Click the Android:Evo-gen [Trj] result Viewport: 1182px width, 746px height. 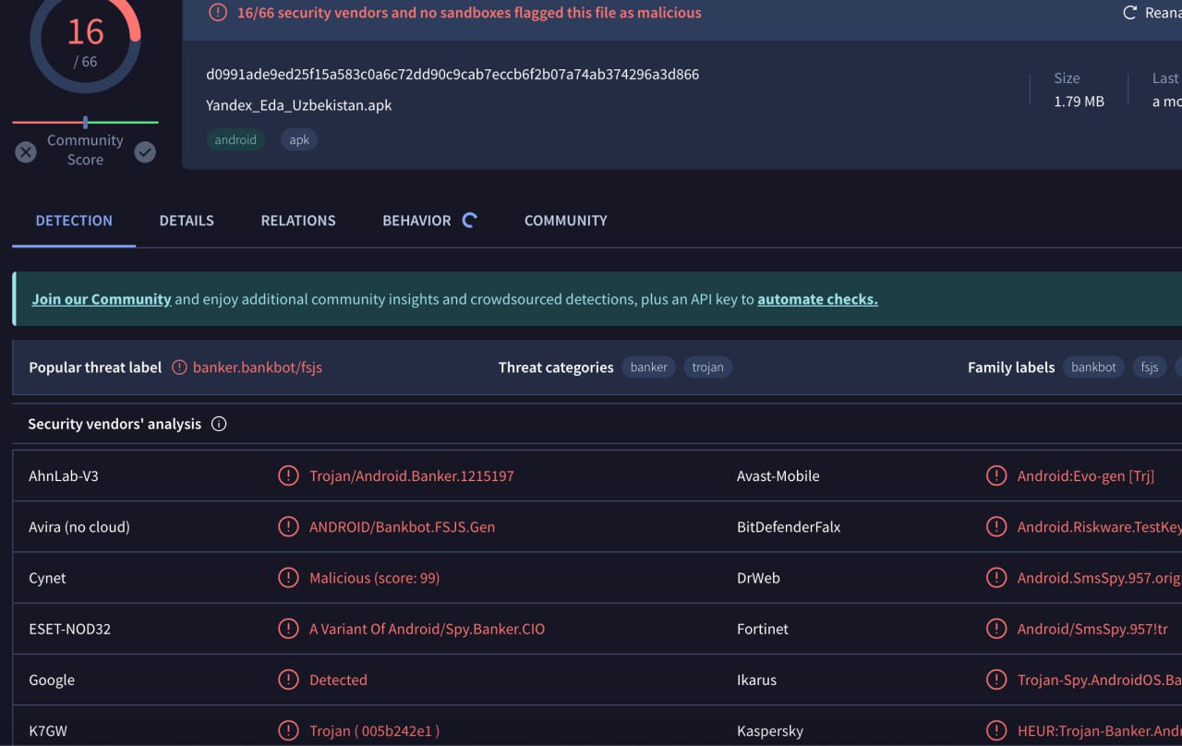[1086, 475]
